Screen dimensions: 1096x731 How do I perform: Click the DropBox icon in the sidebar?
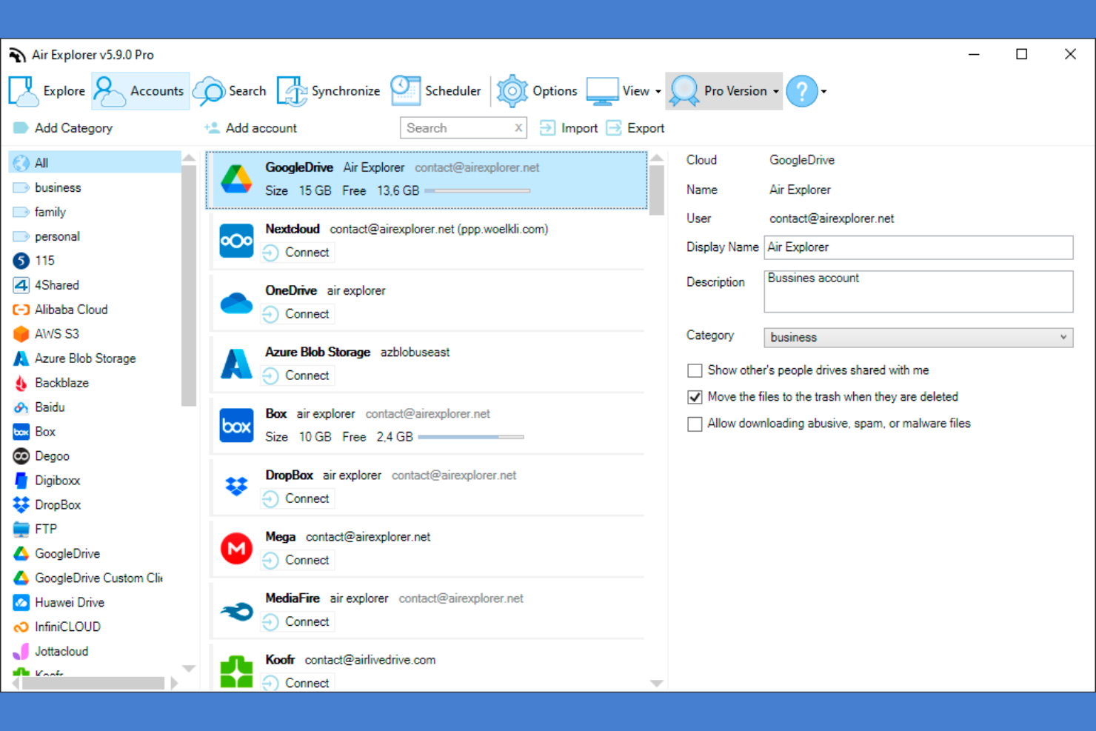pyautogui.click(x=21, y=504)
